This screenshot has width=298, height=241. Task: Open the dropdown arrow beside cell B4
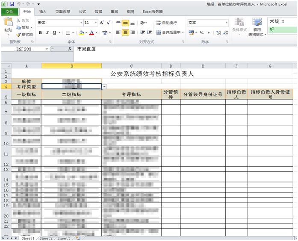pyautogui.click(x=104, y=86)
